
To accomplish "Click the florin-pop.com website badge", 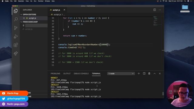I will [x=14, y=104].
